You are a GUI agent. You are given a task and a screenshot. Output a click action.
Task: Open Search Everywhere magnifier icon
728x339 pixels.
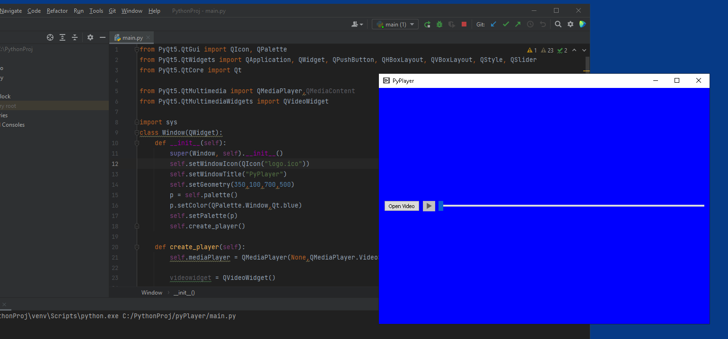tap(558, 24)
